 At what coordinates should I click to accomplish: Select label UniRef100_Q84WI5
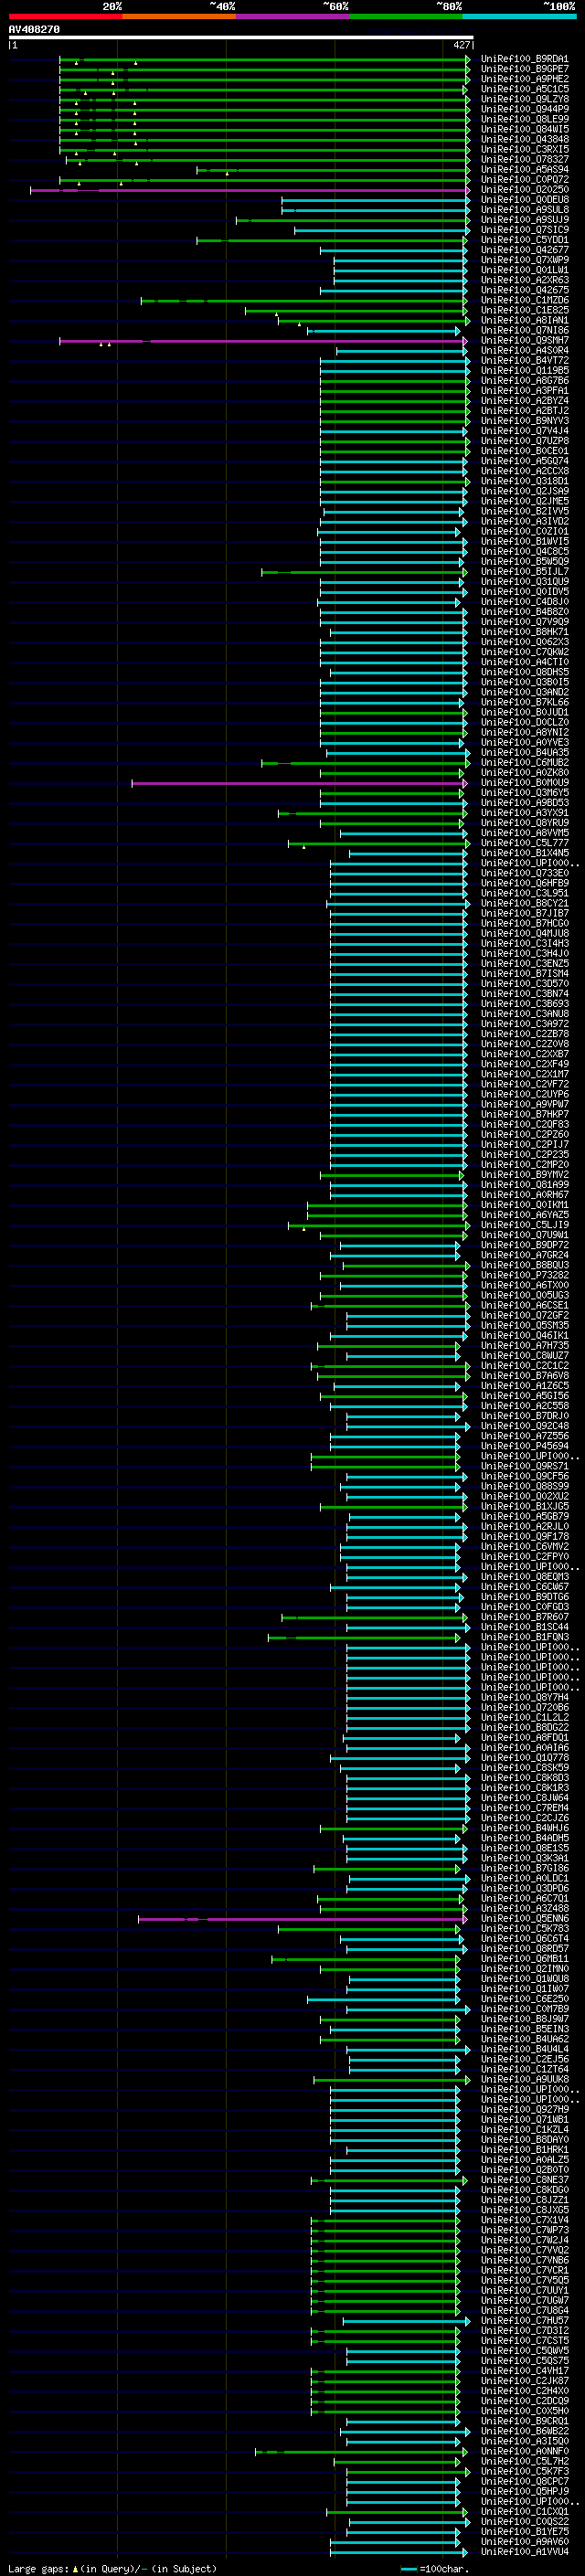[524, 129]
